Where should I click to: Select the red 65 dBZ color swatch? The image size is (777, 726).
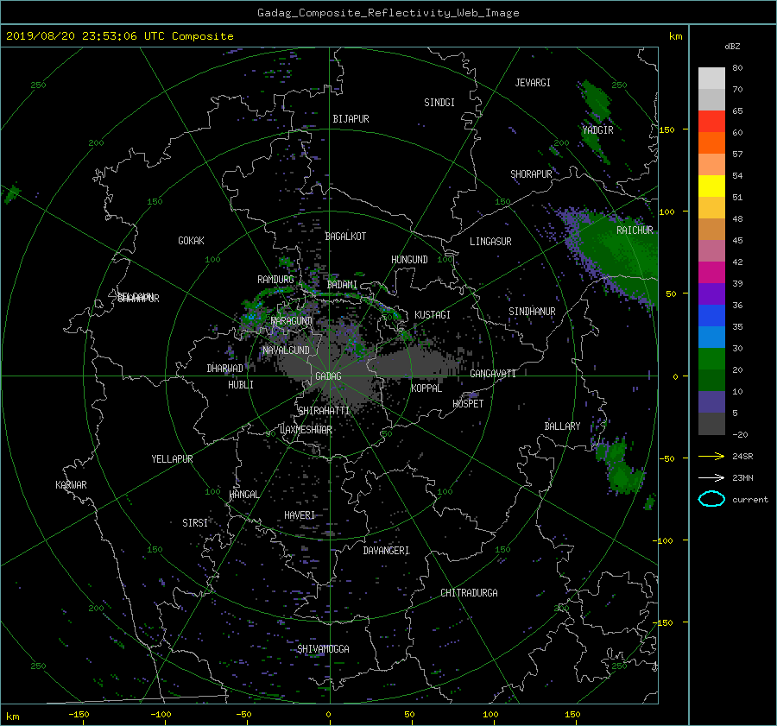[711, 122]
